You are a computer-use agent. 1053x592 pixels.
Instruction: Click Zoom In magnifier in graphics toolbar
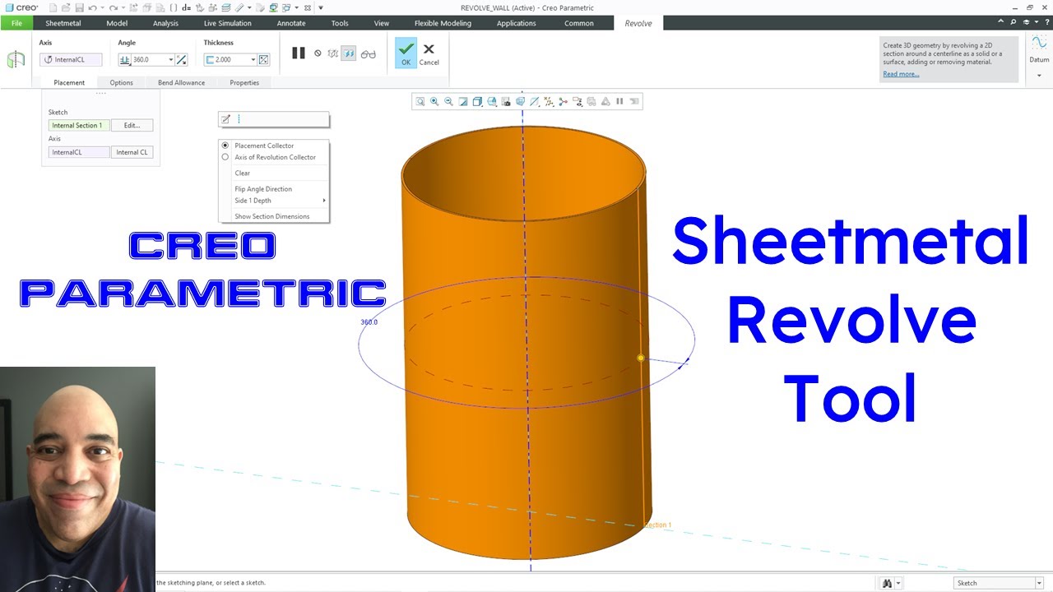pos(434,101)
